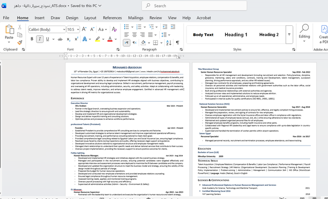Open the Mailings ribbon tab

point(135,18)
